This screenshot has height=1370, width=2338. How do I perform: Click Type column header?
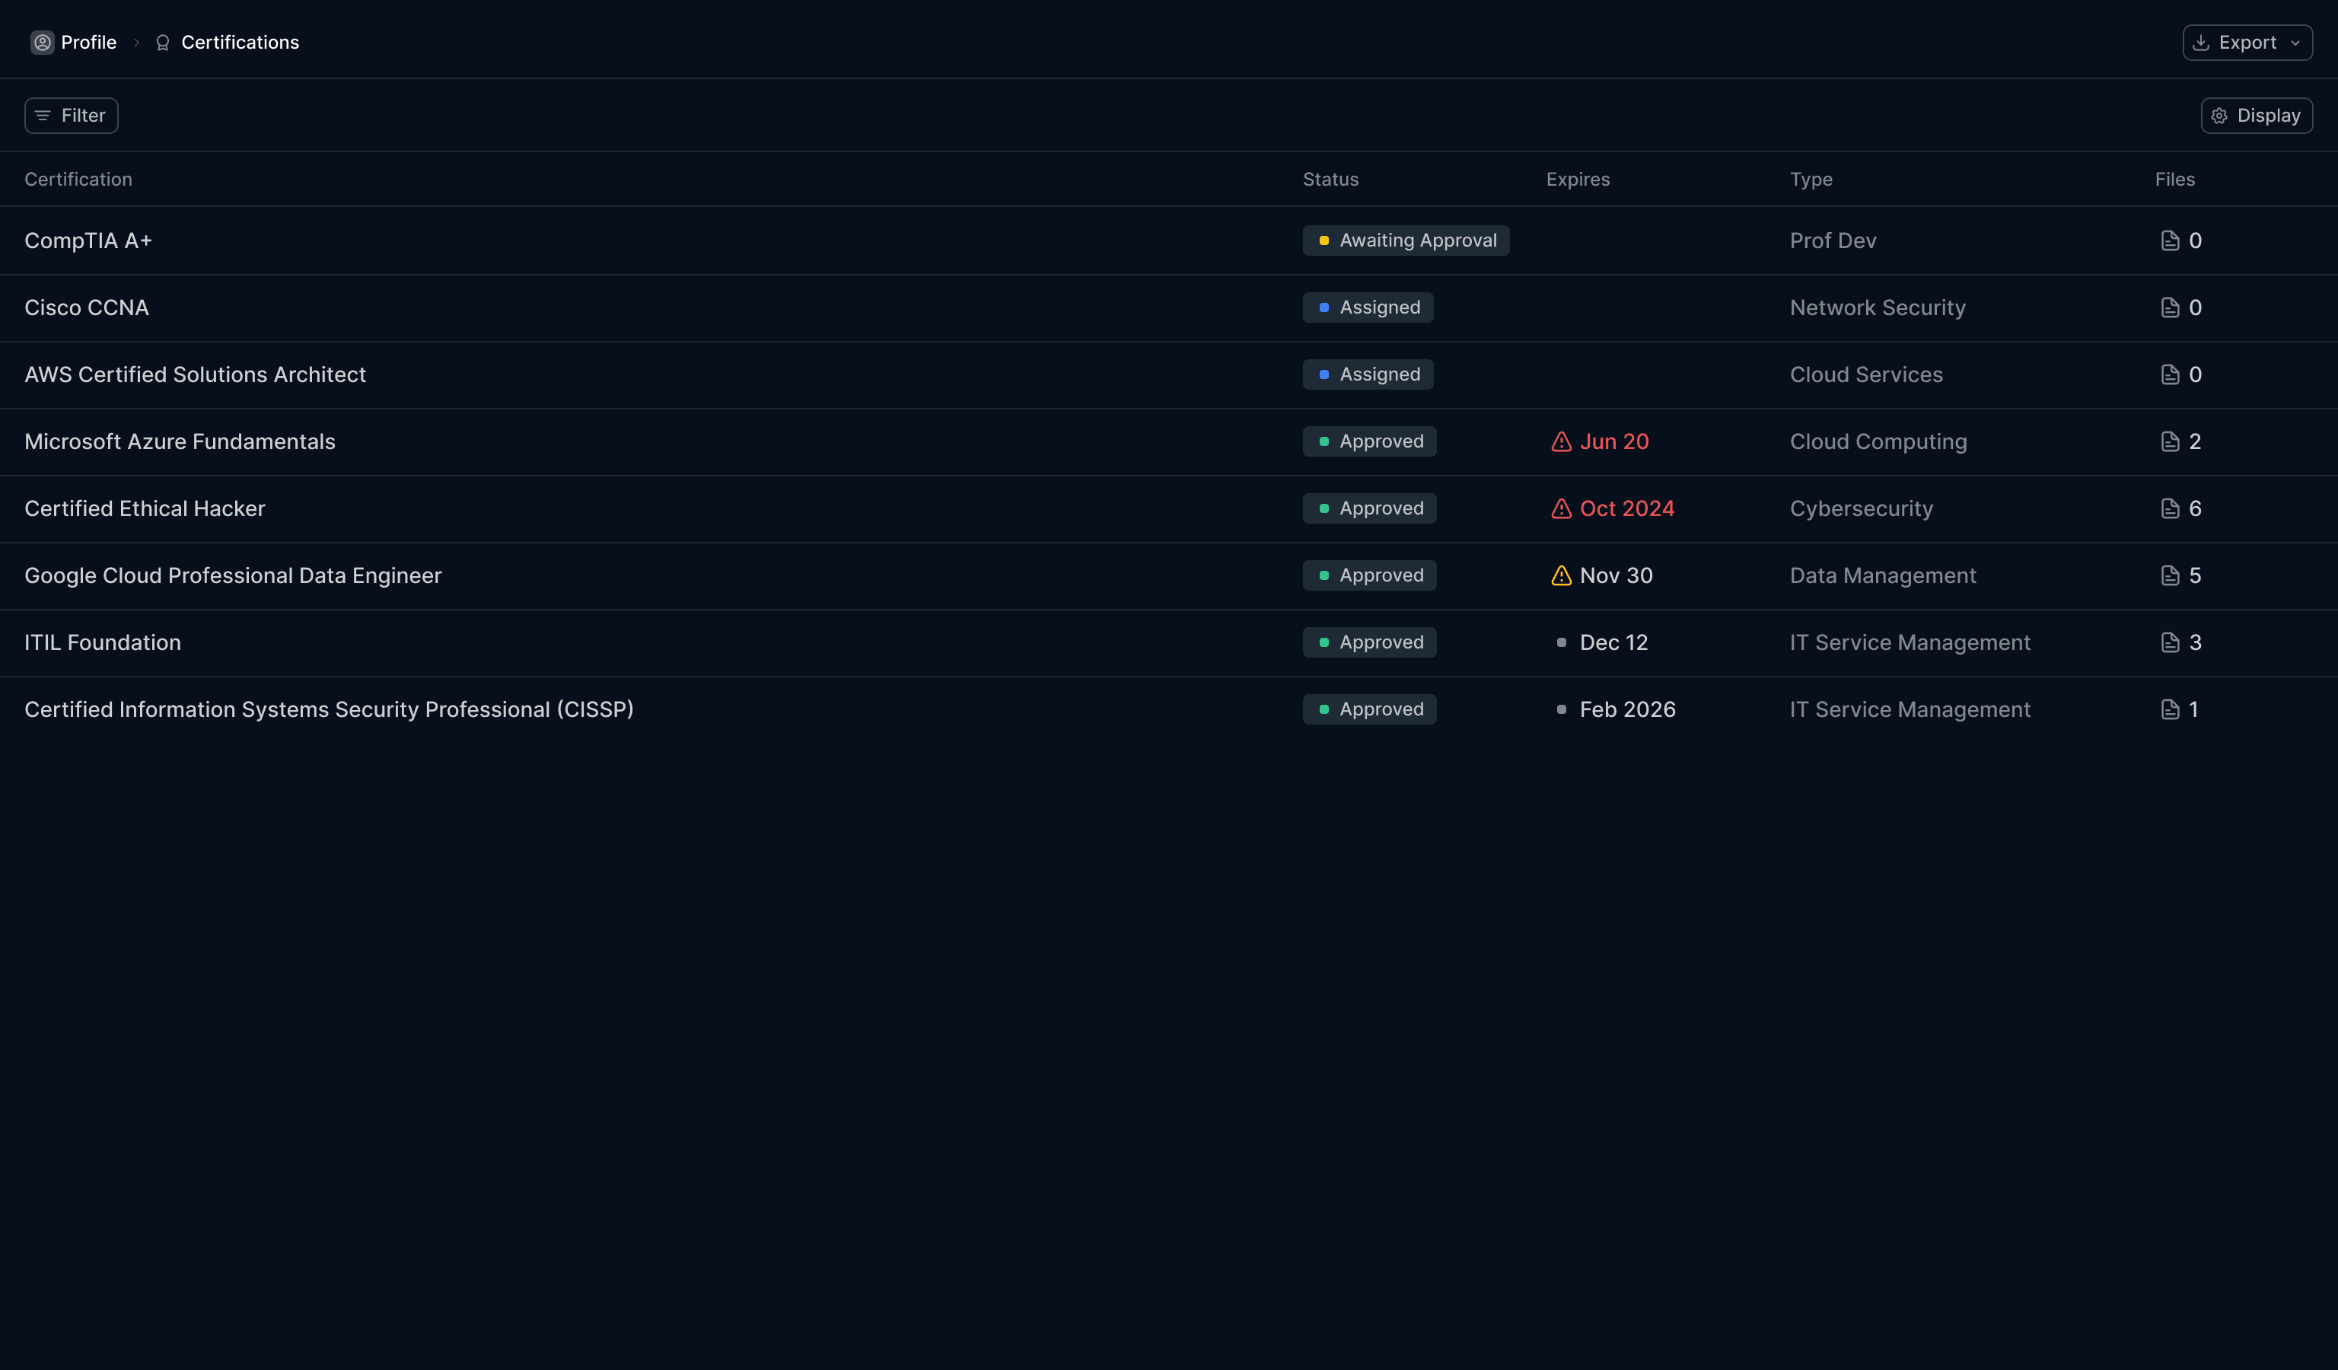[x=1810, y=180]
